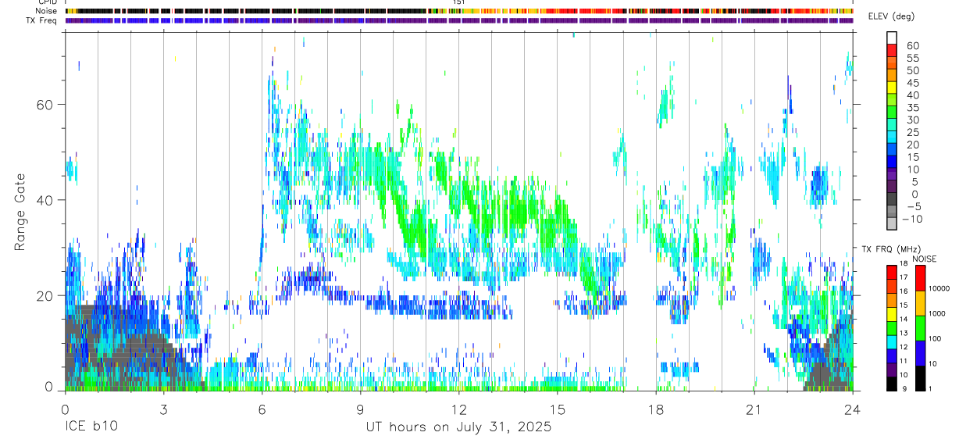This screenshot has width=959, height=443.
Task: Click the '15' hour tick on the UT axis
Action: (x=557, y=409)
